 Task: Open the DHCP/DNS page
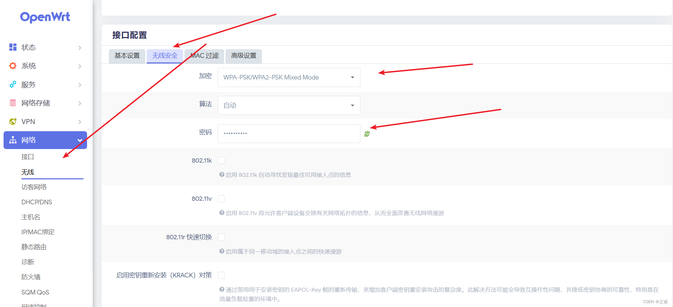click(x=37, y=202)
